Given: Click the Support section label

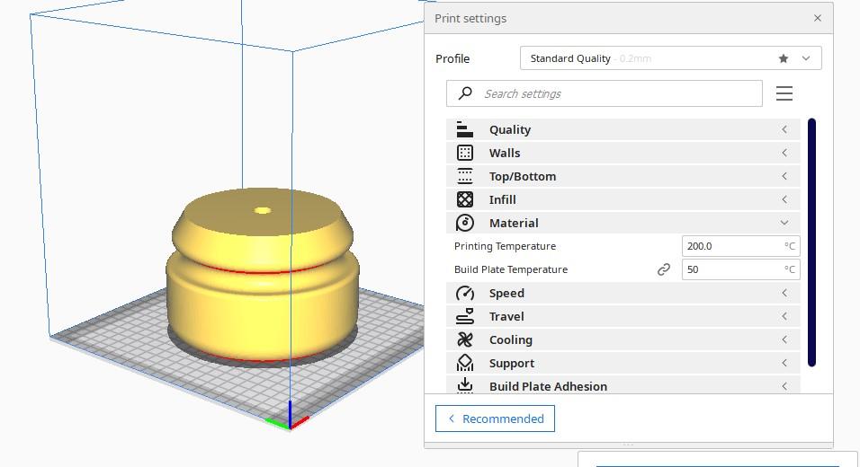Looking at the screenshot, I should tap(512, 364).
